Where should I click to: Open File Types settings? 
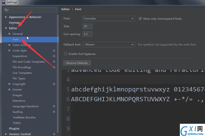tap(19, 79)
